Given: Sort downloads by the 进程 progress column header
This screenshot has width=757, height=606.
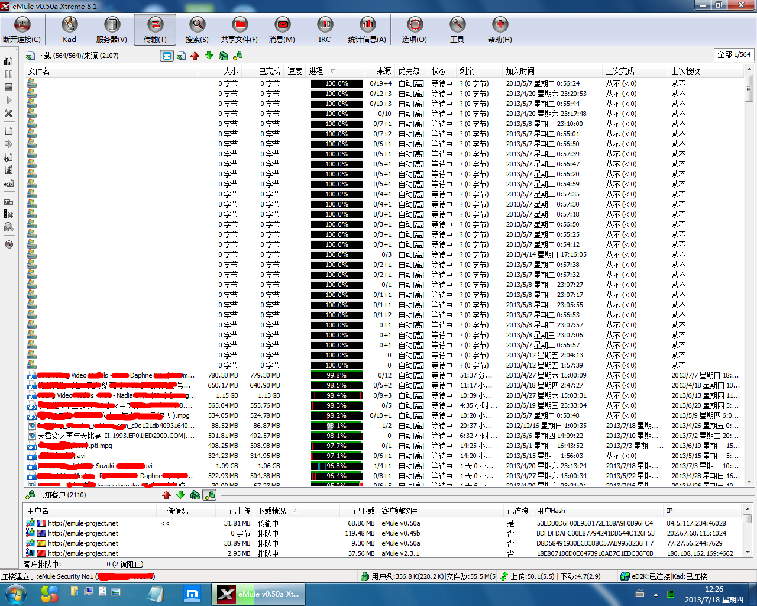Looking at the screenshot, I should point(335,71).
